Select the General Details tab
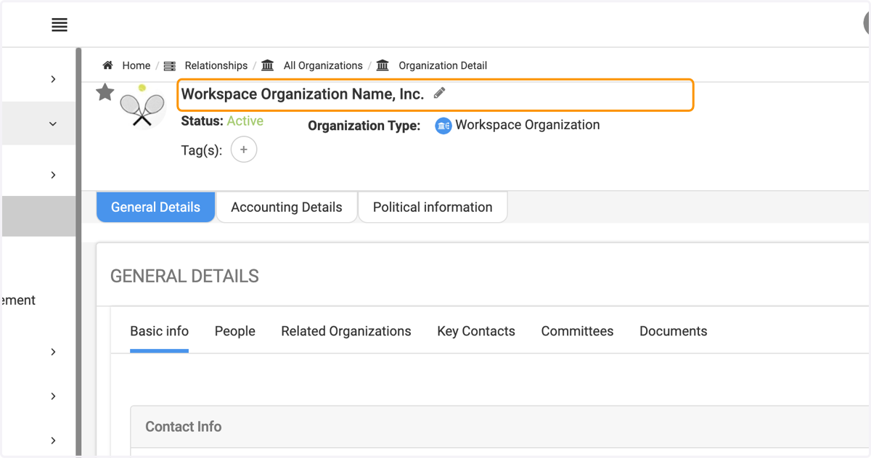This screenshot has height=458, width=871. [x=156, y=207]
